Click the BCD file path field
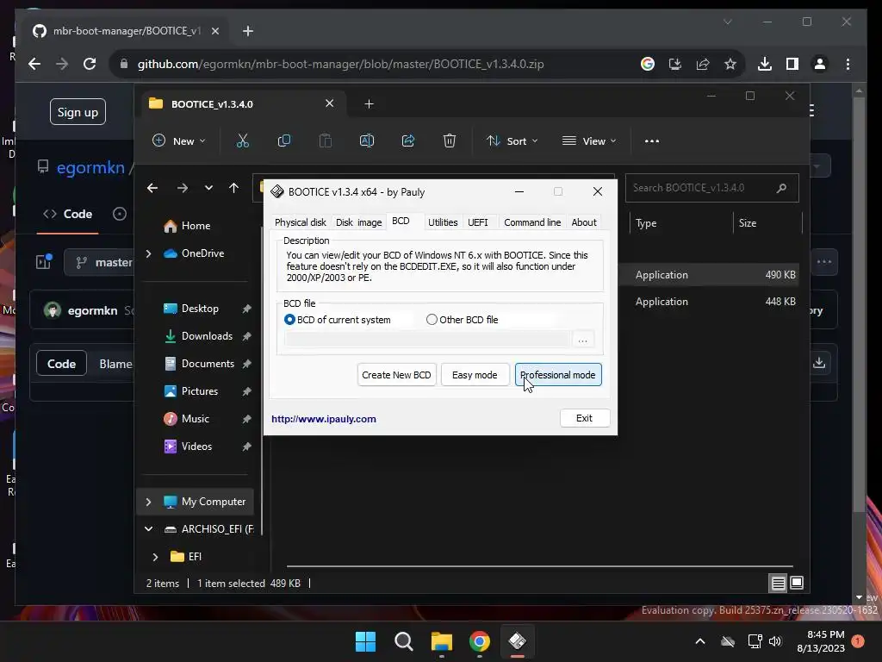 click(427, 340)
